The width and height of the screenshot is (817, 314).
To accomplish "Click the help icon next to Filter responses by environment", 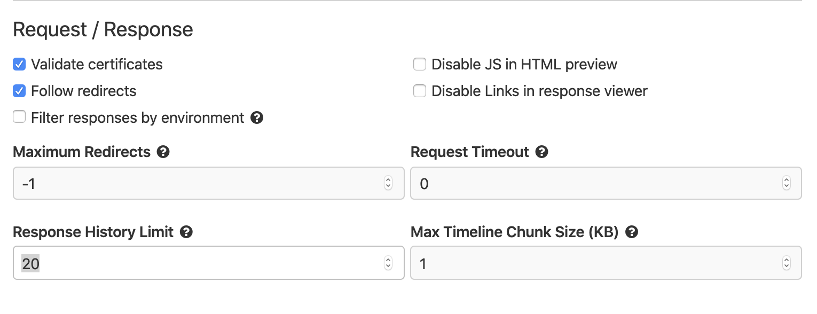I will 257,117.
